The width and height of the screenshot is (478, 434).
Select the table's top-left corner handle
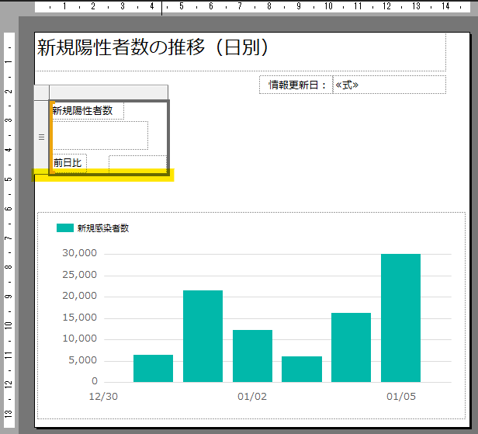[42, 92]
